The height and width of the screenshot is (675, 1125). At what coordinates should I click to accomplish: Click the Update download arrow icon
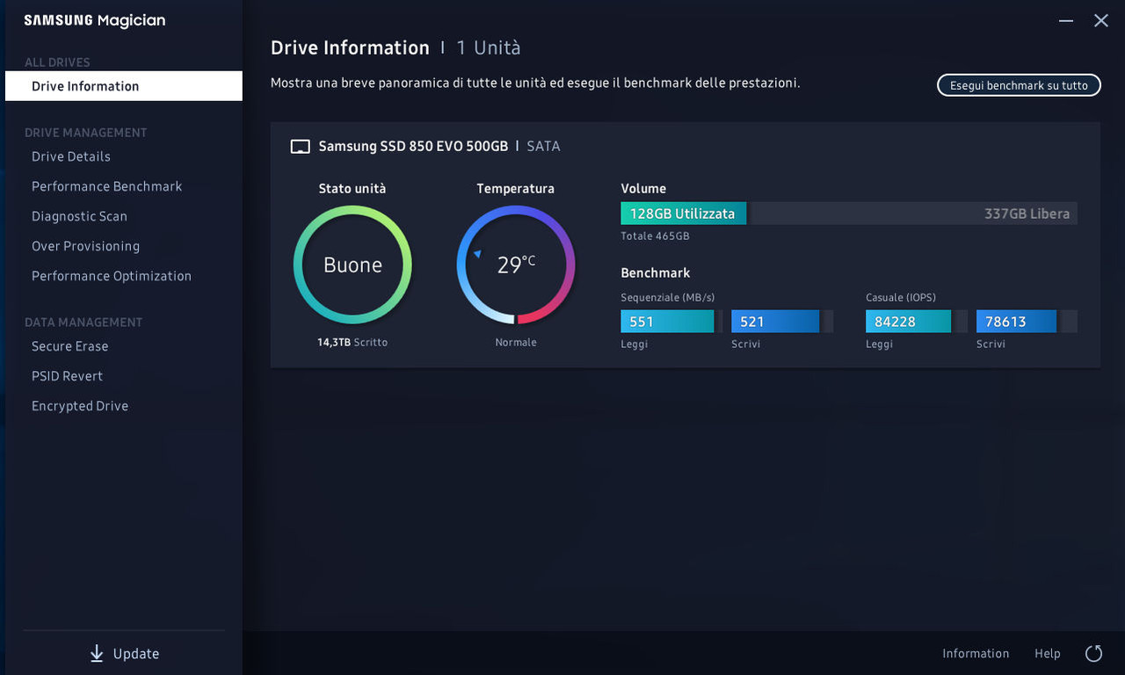point(97,653)
